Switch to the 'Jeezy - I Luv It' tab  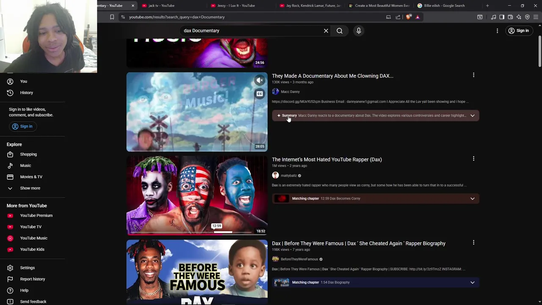tap(236, 6)
